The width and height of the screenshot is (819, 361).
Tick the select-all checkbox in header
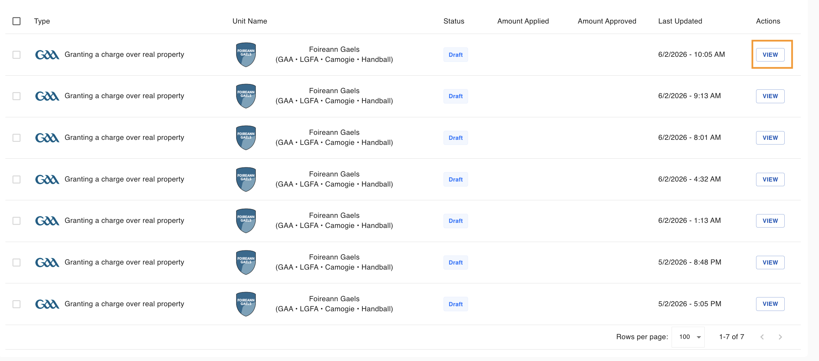(x=16, y=21)
